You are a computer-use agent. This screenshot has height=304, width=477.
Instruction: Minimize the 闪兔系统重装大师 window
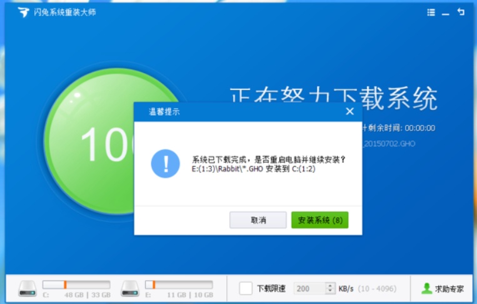coord(445,14)
